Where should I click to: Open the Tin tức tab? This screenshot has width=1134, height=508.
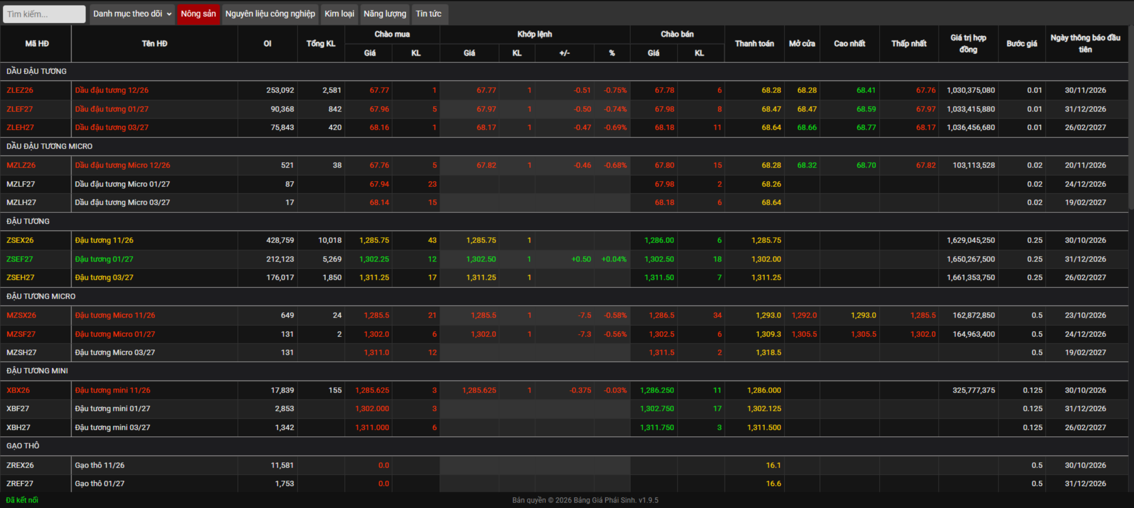point(429,14)
